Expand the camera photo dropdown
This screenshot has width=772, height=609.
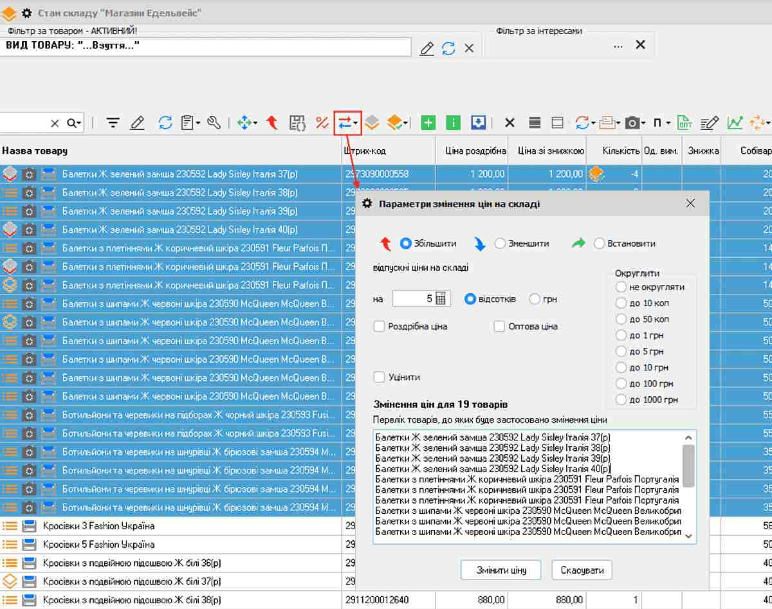pos(643,123)
